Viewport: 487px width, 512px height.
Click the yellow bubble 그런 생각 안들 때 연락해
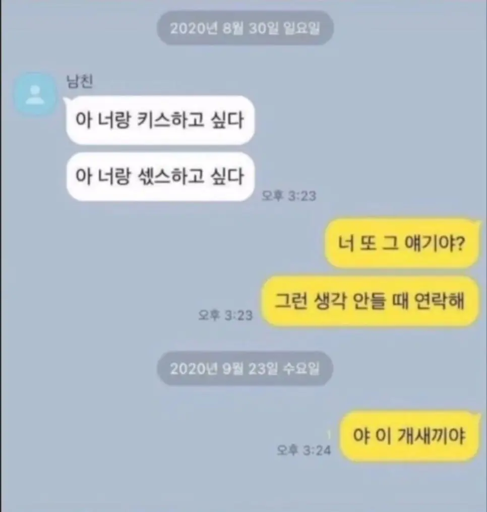[x=371, y=301]
